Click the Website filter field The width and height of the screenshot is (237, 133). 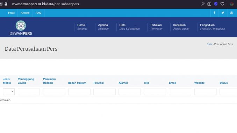[206, 92]
